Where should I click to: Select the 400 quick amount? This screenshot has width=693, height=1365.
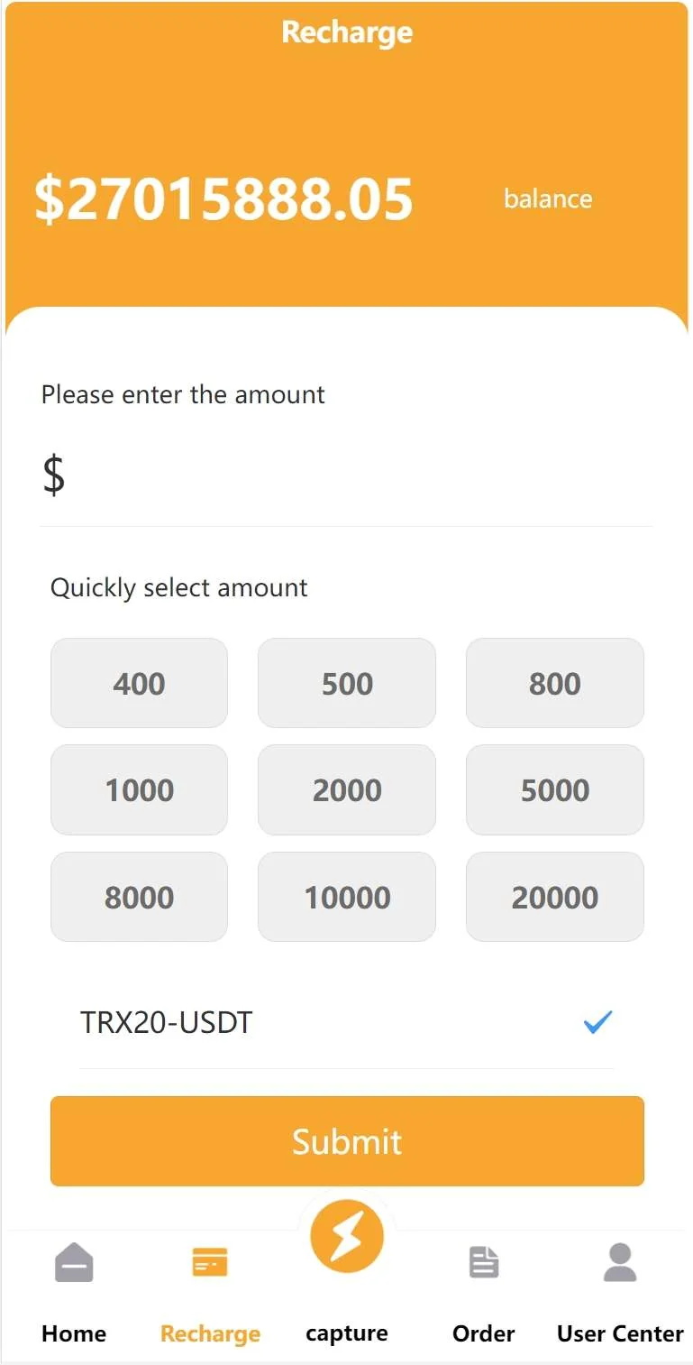pos(139,683)
